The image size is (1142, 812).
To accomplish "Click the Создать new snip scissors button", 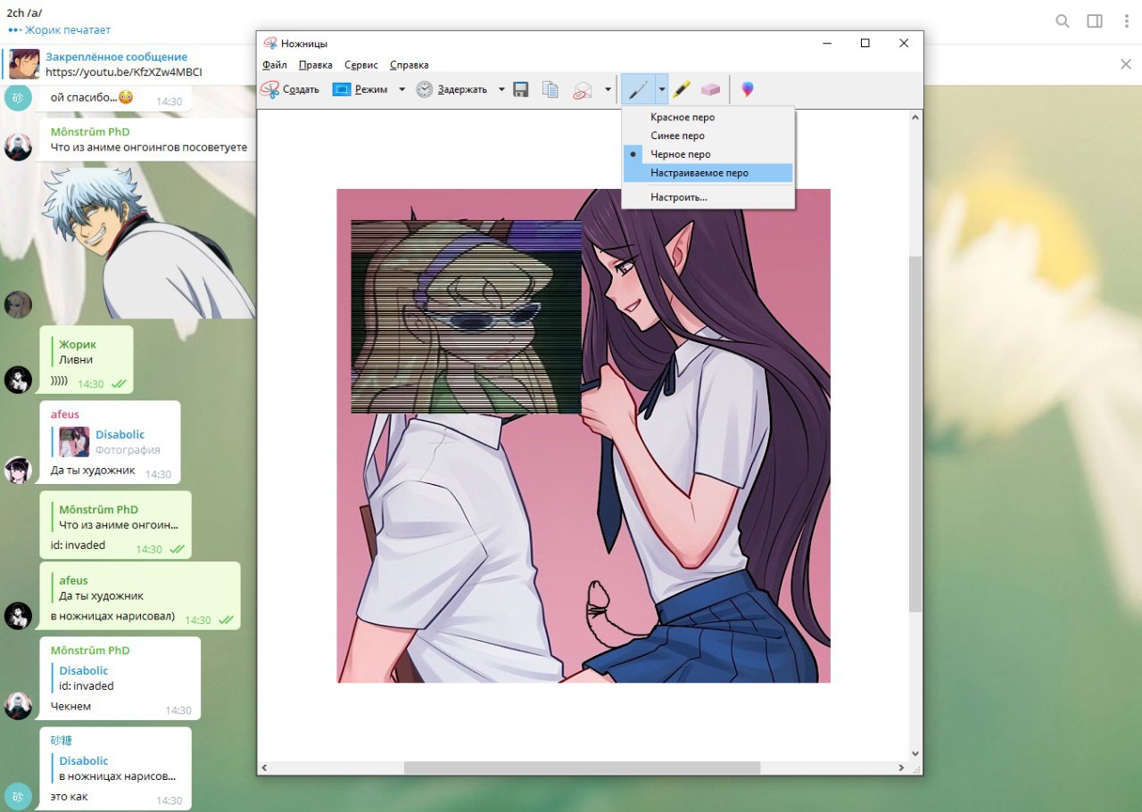I will pyautogui.click(x=290, y=89).
